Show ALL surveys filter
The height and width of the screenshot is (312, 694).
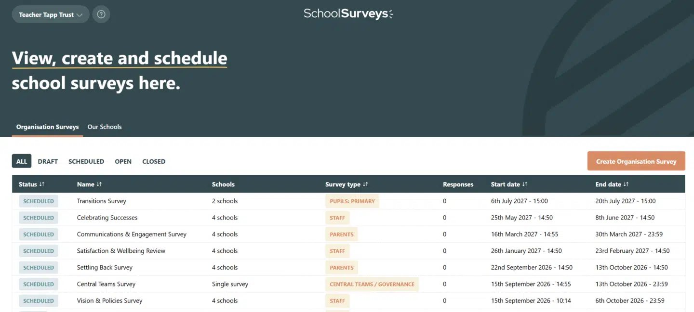click(22, 161)
